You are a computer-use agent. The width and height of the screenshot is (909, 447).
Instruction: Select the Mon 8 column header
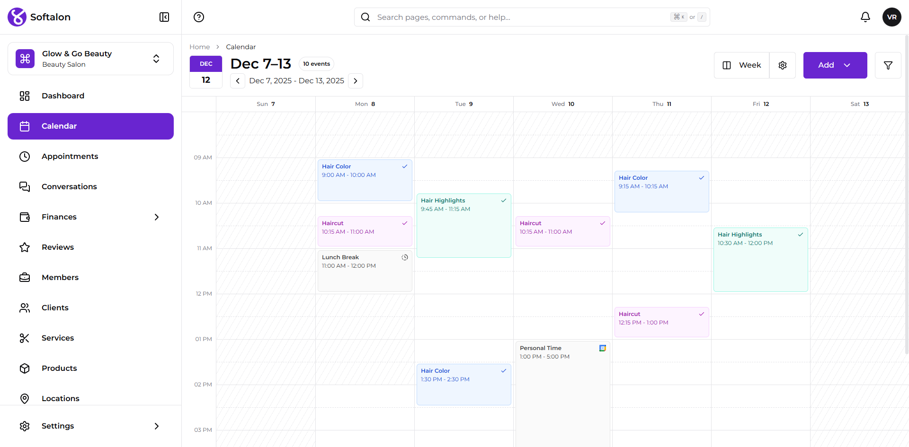365,104
